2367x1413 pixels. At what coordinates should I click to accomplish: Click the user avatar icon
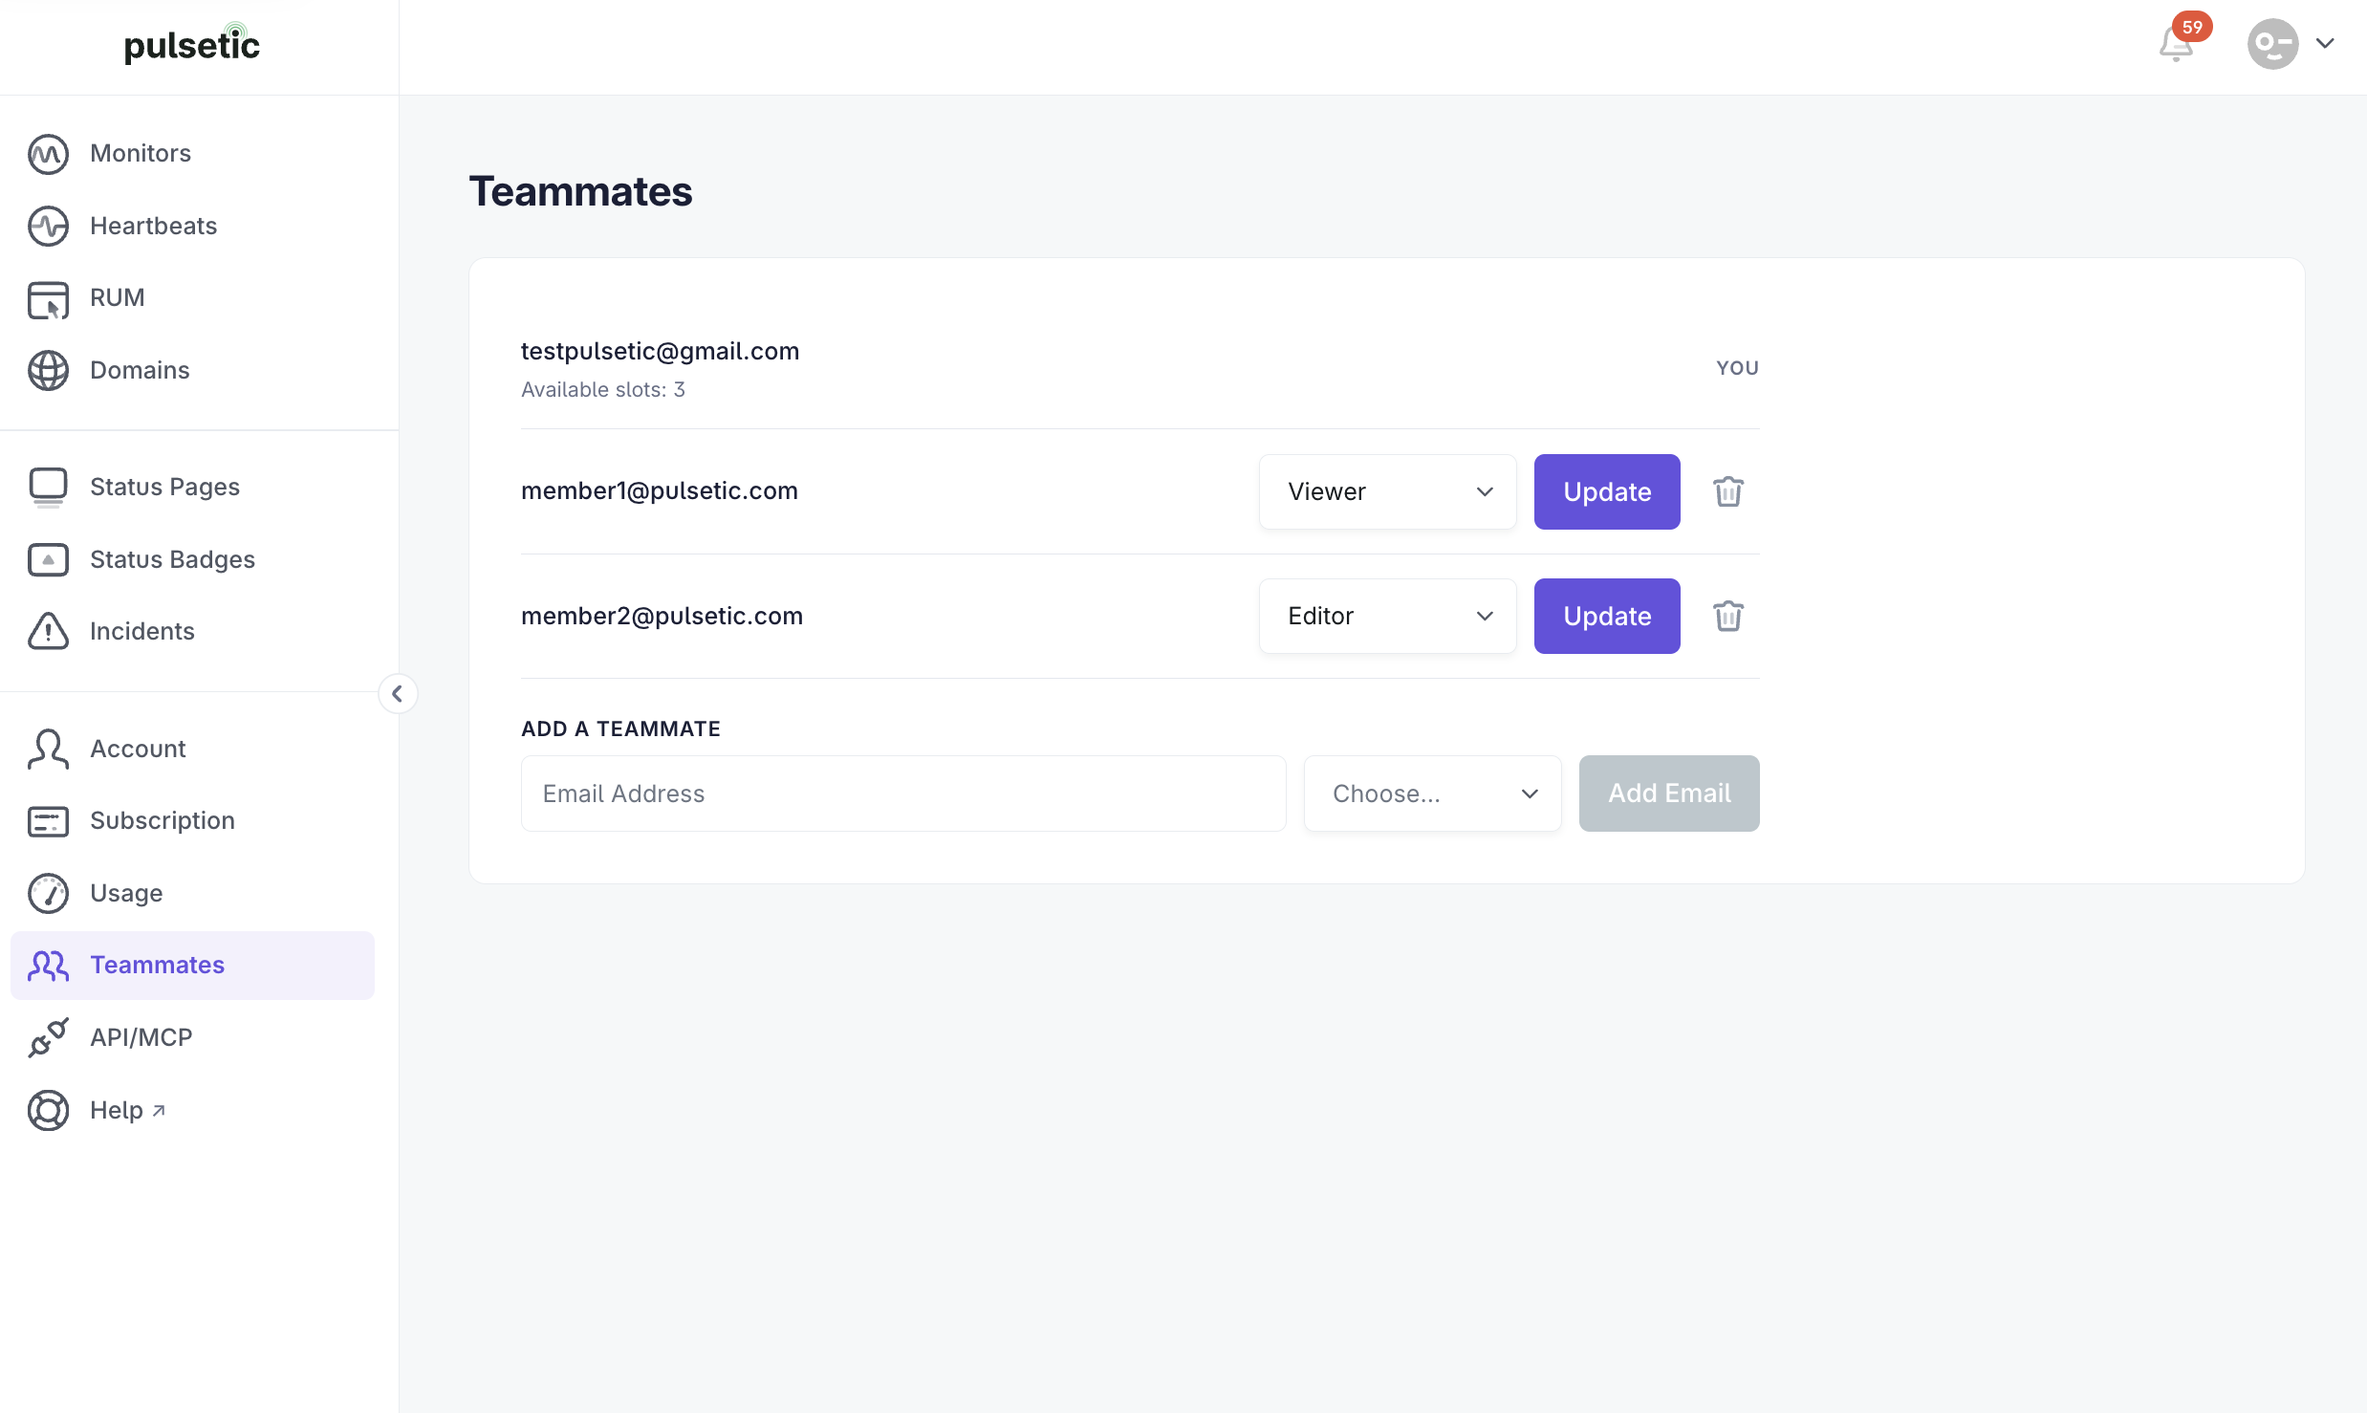2272,44
